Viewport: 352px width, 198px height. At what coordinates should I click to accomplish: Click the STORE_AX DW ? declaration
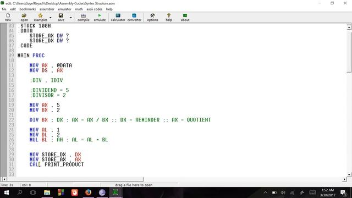(49, 36)
